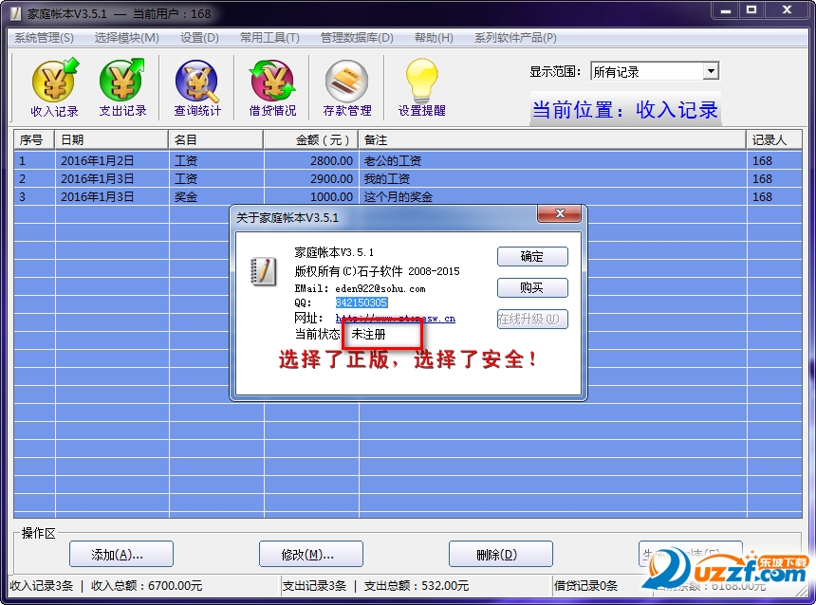Click the 金额(元) column header
Screen dimensions: 816x605
pyautogui.click(x=310, y=140)
